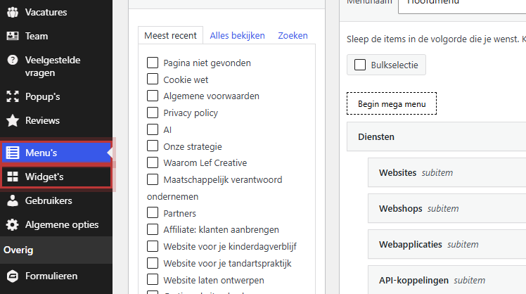Select the AI page checkbox
Viewport: 526px width, 294px height.
click(x=153, y=129)
